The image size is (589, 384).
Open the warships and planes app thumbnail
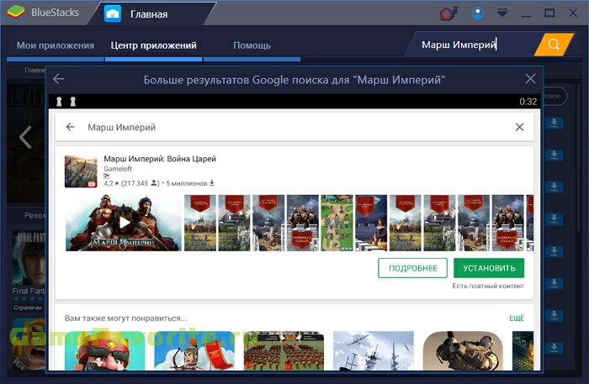[x=374, y=350]
